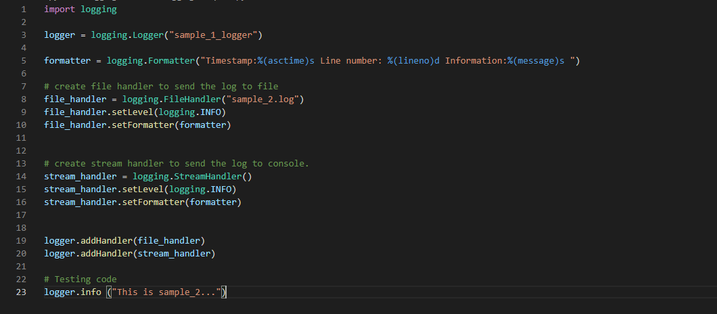Click 'StreamHandler' on line 14

point(208,176)
